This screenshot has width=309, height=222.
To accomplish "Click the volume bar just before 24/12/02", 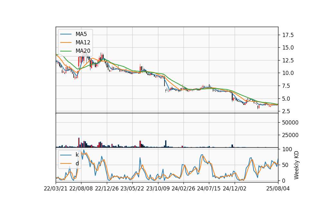I will pyautogui.click(x=232, y=146).
